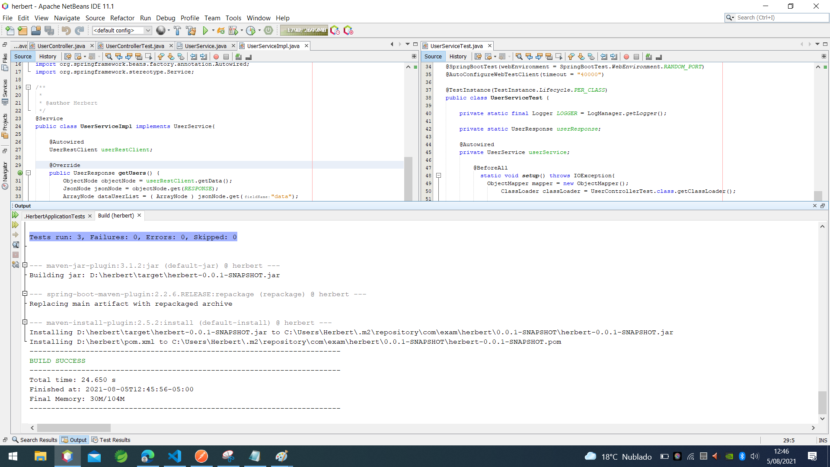This screenshot has width=830, height=467.
Task: Clean and Build project using hammer-and-broom icon
Action: (x=191, y=30)
